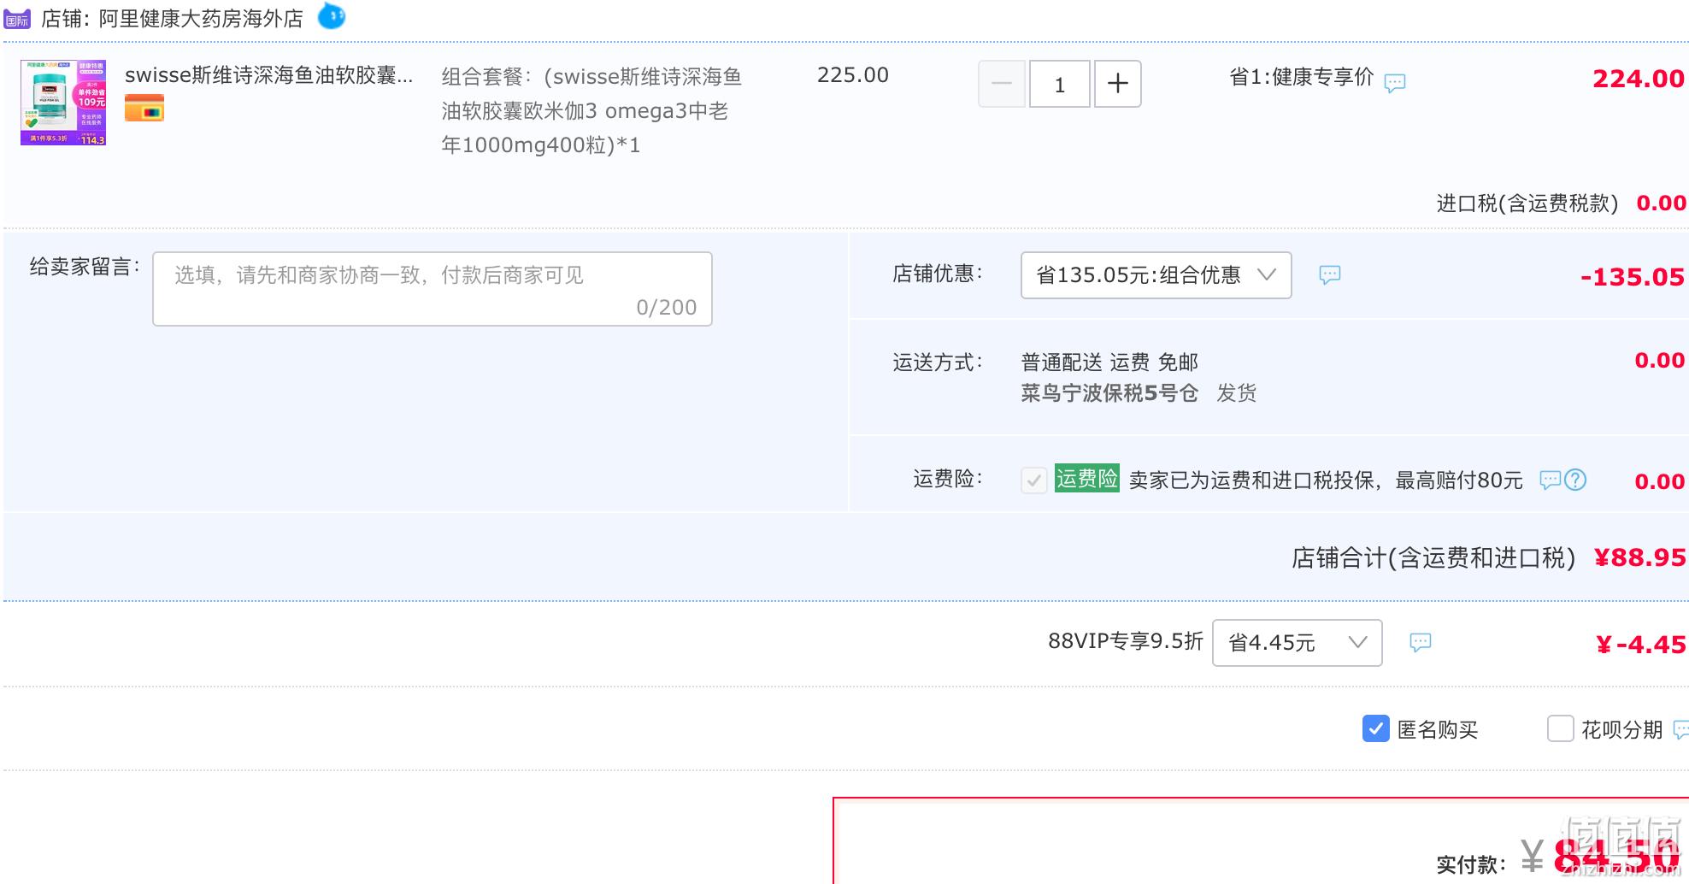Click the comment icon beside 健康专享价
Viewport: 1689px width, 884px height.
tap(1395, 83)
